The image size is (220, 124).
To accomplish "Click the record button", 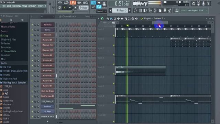I will pyautogui.click(x=76, y=8).
